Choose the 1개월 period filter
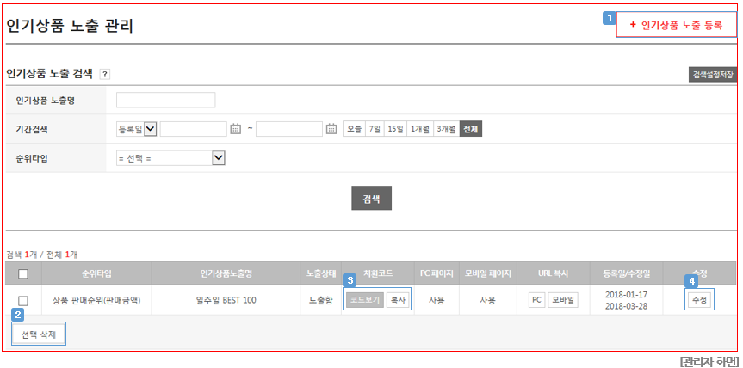The image size is (743, 368). click(x=420, y=129)
